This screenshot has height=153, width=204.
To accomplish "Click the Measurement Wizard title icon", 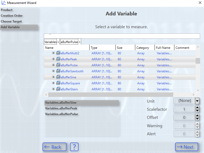I will tap(3, 3).
